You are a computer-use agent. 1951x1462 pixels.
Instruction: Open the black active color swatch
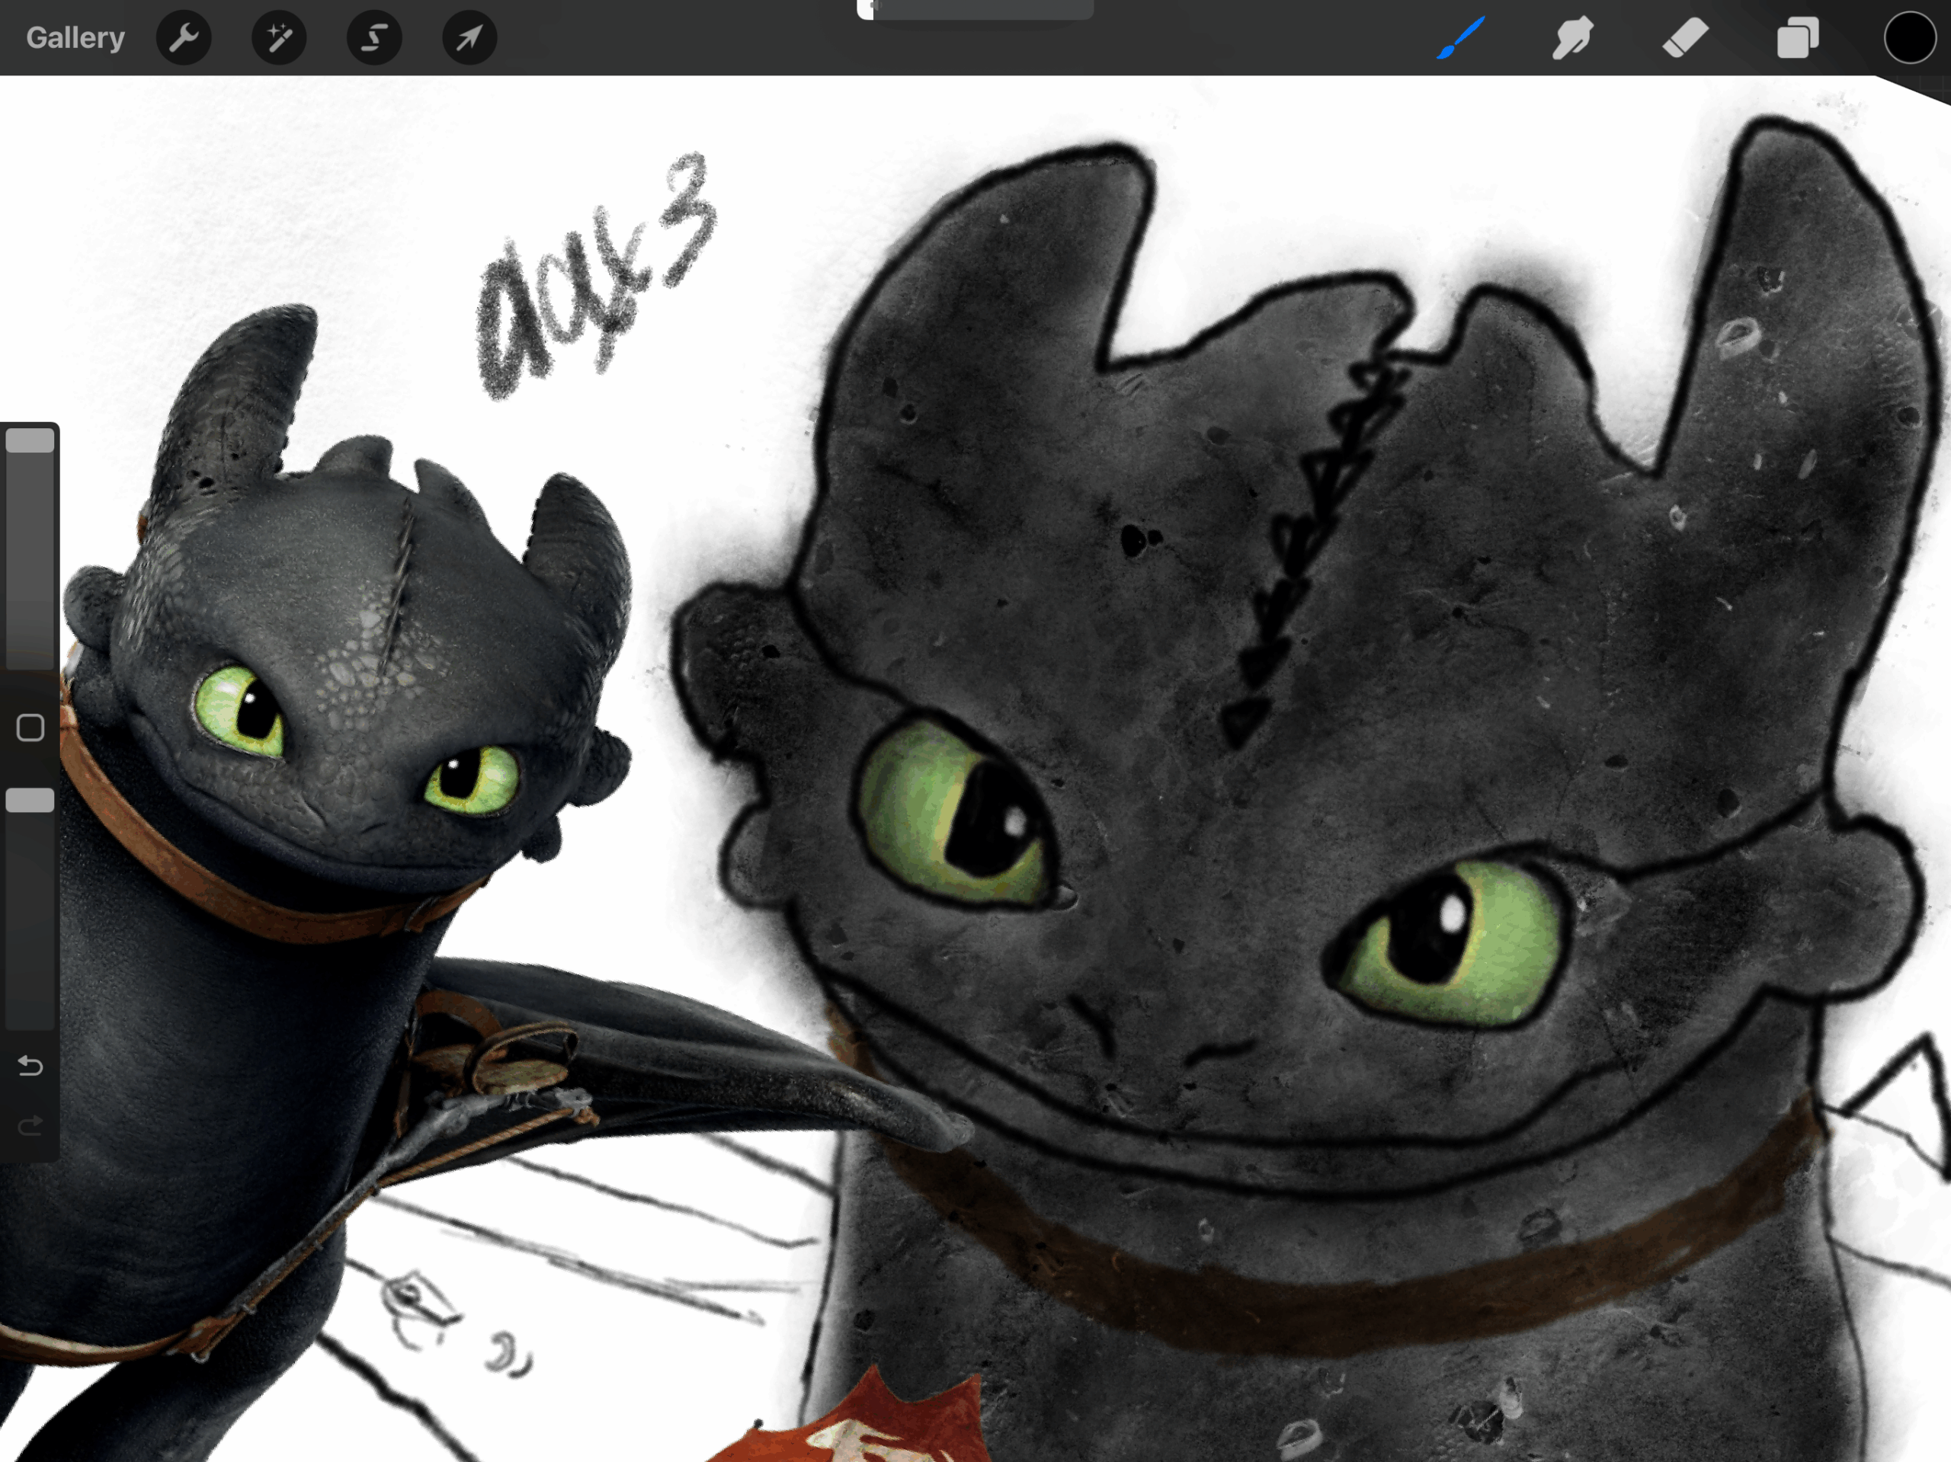[x=1910, y=38]
